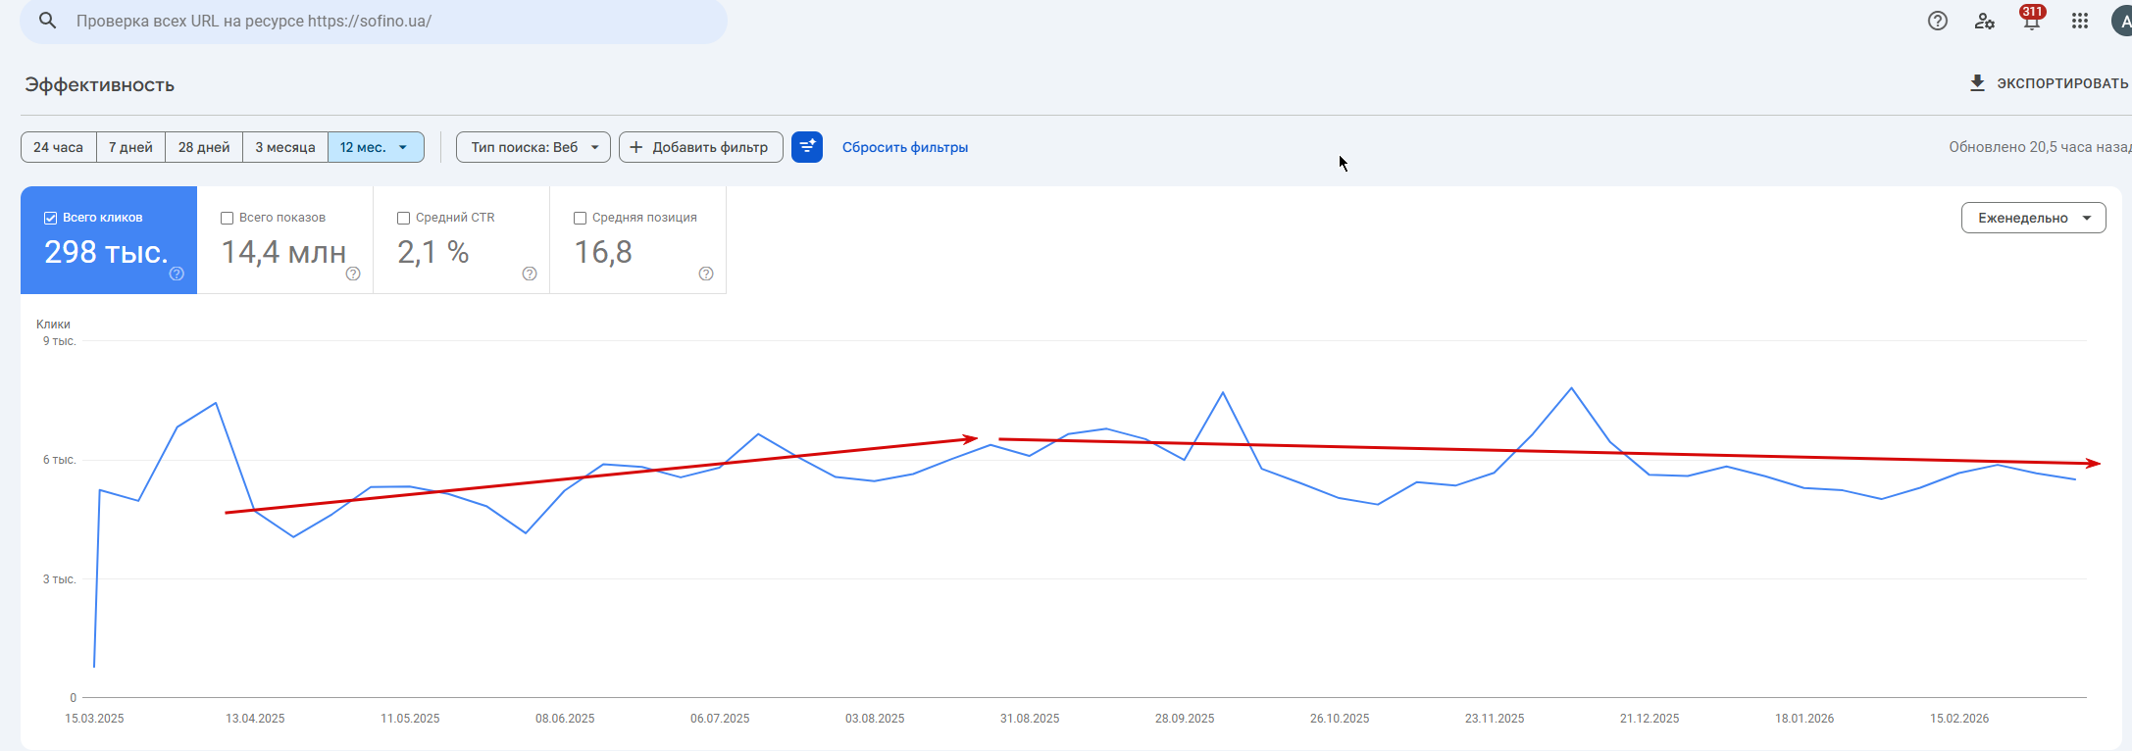This screenshot has width=2132, height=751.
Task: Toggle the 'Всего кликов' checkbox
Action: pos(51,218)
